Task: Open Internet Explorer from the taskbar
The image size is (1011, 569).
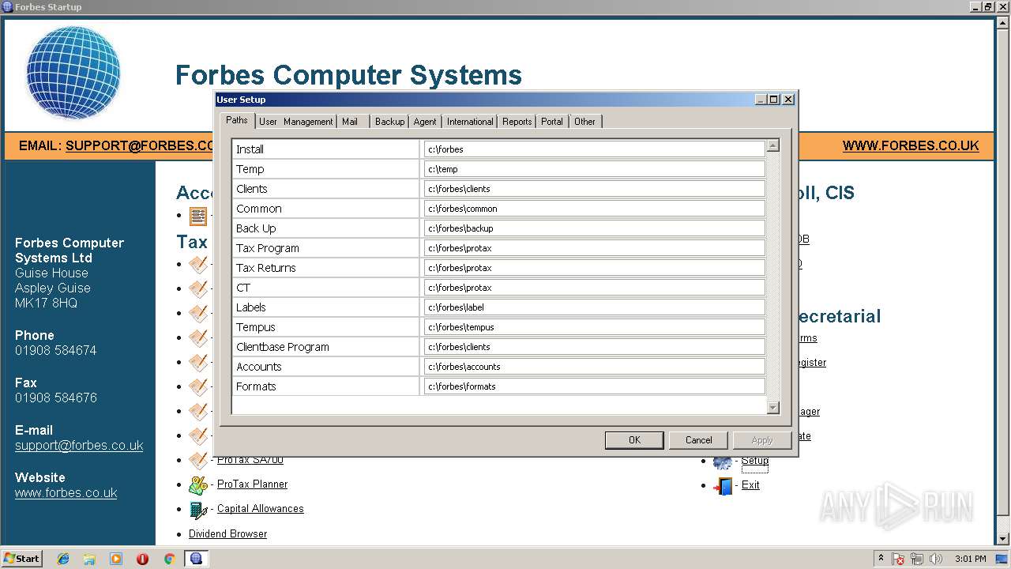Action: click(x=63, y=559)
